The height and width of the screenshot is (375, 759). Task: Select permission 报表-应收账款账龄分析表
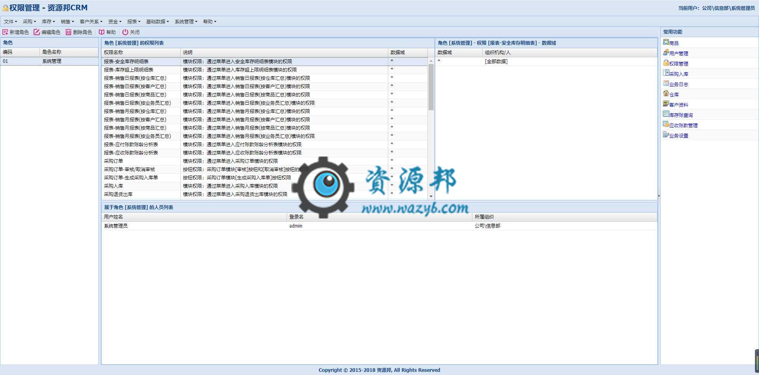(x=264, y=153)
